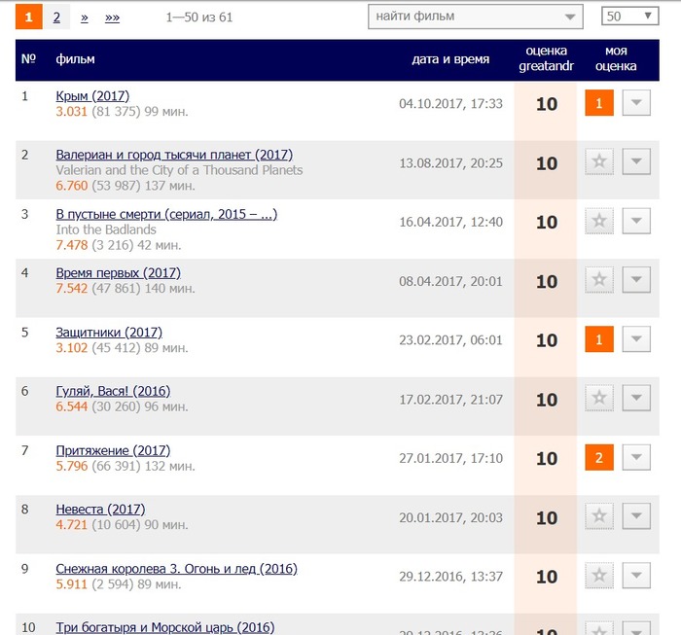Jump to last page with »» link
Image resolution: width=681 pixels, height=635 pixels.
point(112,18)
